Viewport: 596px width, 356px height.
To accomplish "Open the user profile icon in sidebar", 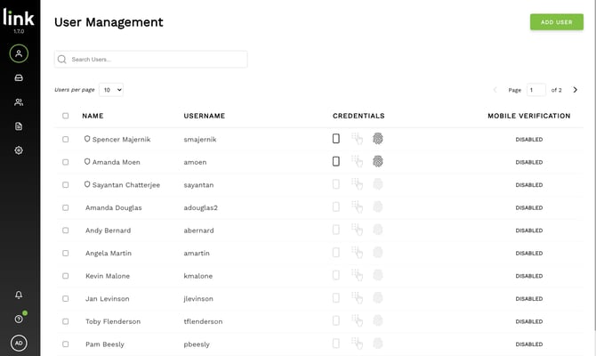I will tap(19, 53).
